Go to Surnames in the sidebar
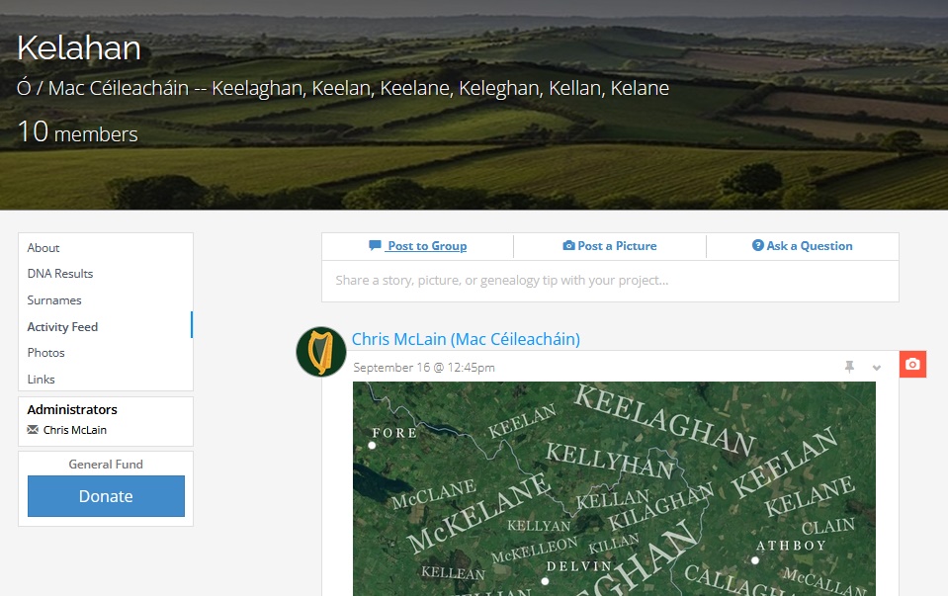The image size is (948, 596). [54, 300]
